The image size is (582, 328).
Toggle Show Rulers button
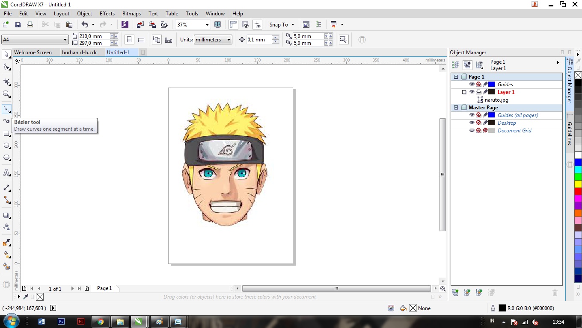click(x=233, y=25)
